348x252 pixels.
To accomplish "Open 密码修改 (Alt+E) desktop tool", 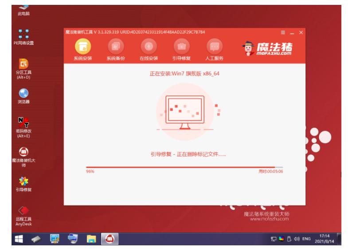I will (23, 127).
